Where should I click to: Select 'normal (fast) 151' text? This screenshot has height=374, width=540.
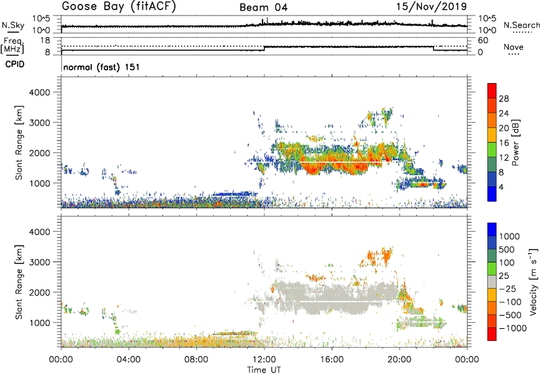point(102,67)
